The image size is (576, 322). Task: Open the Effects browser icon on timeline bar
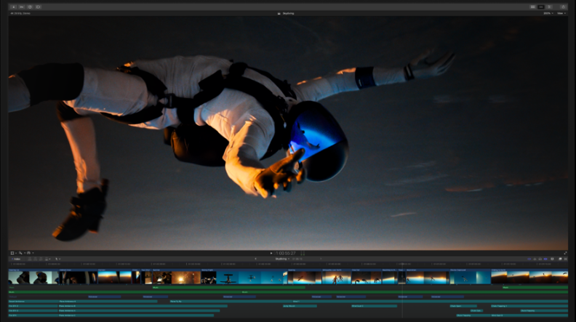[560, 259]
